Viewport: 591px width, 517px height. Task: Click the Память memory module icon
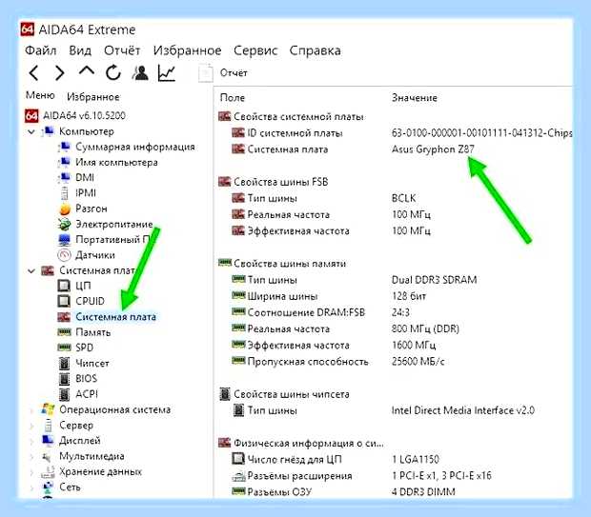pyautogui.click(x=64, y=332)
